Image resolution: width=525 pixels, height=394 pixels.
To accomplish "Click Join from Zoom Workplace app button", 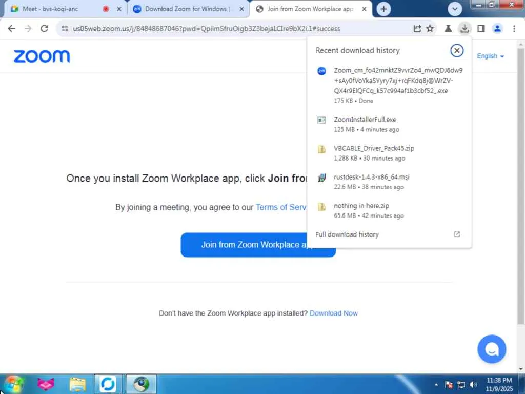I will point(258,245).
